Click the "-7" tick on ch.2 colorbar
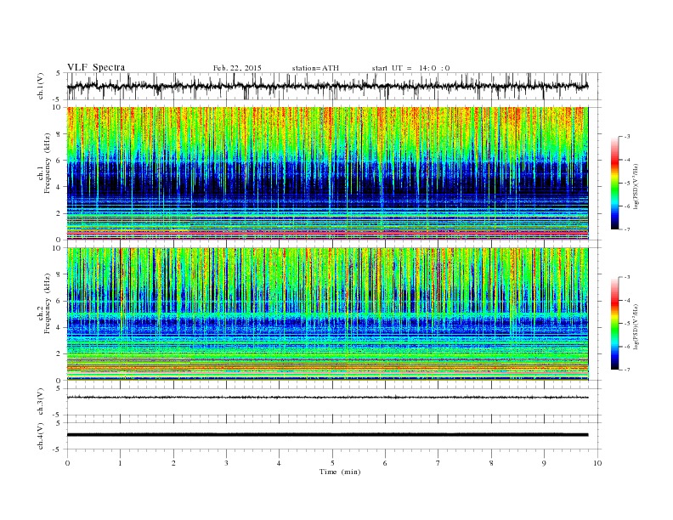Image resolution: width=673 pixels, height=520 pixels. [627, 370]
